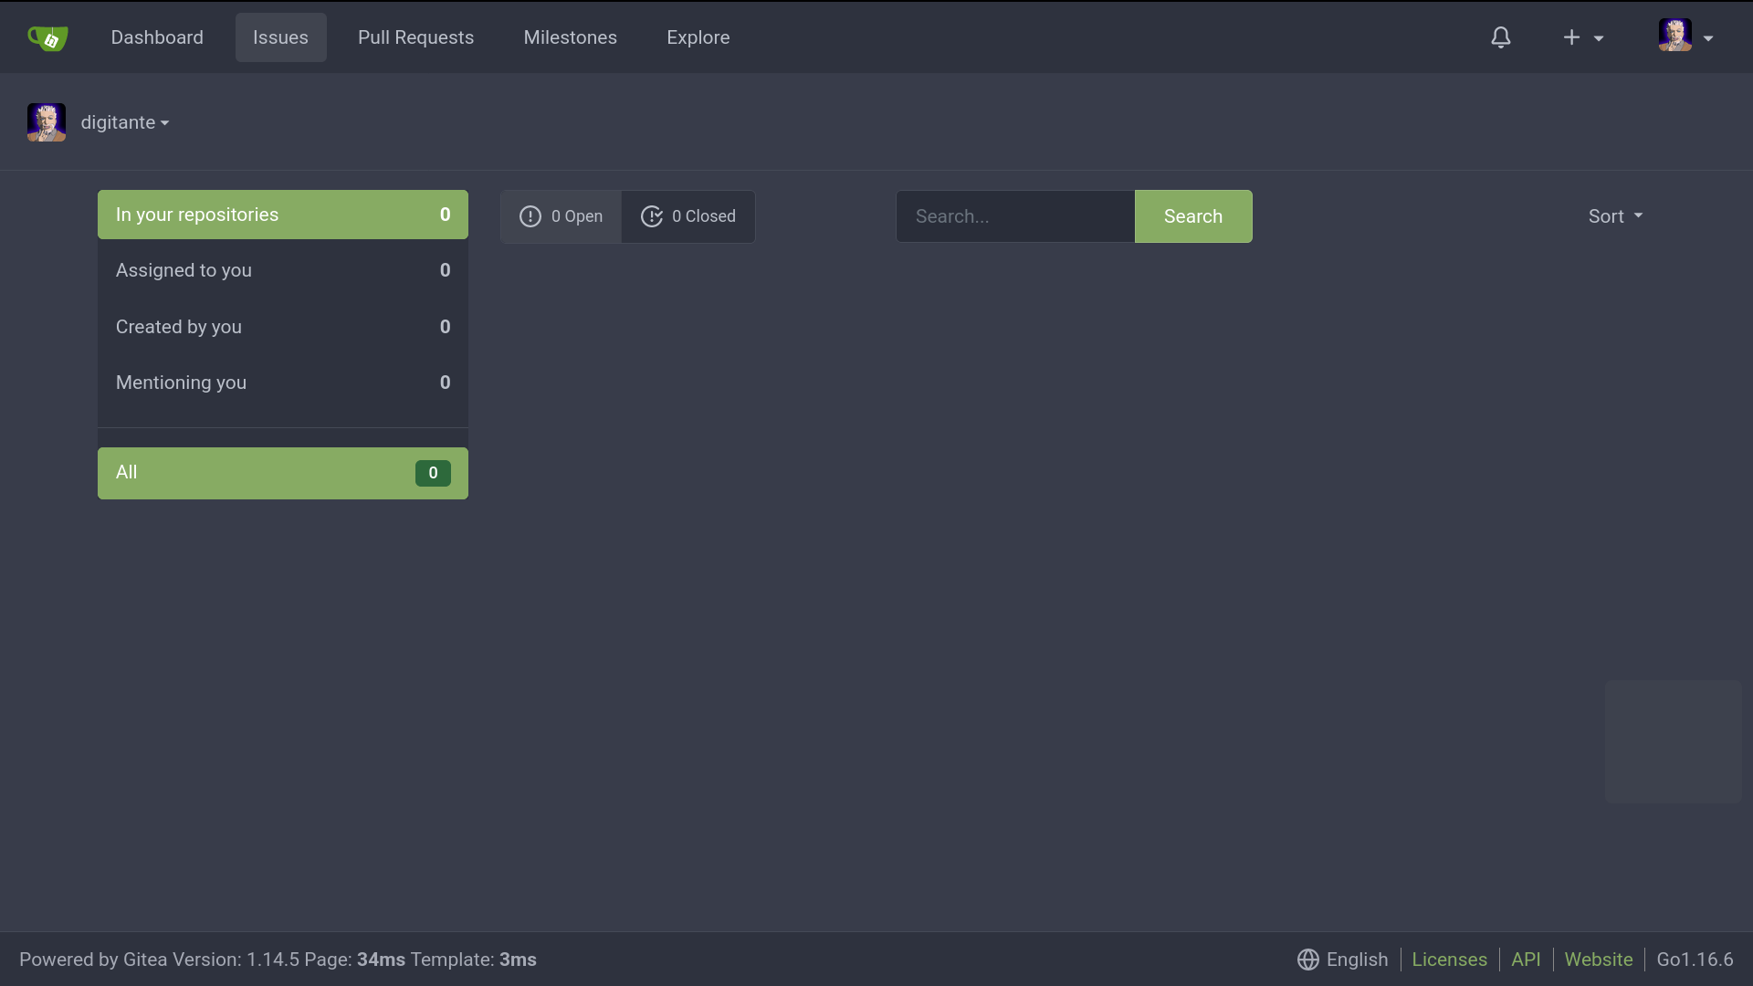Open the Milestones page
This screenshot has width=1753, height=986.
(570, 37)
